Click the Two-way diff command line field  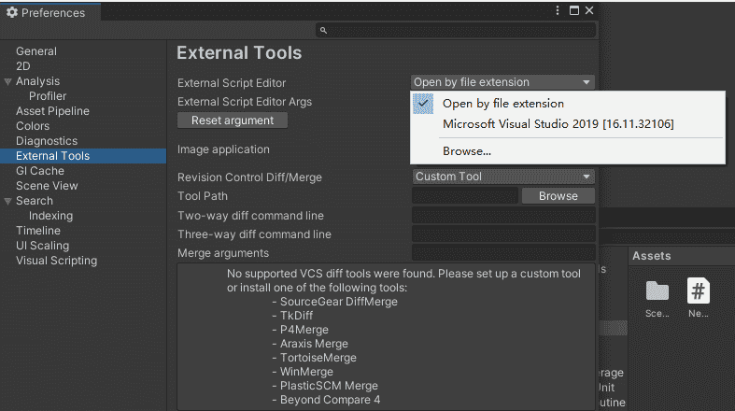[x=502, y=216]
